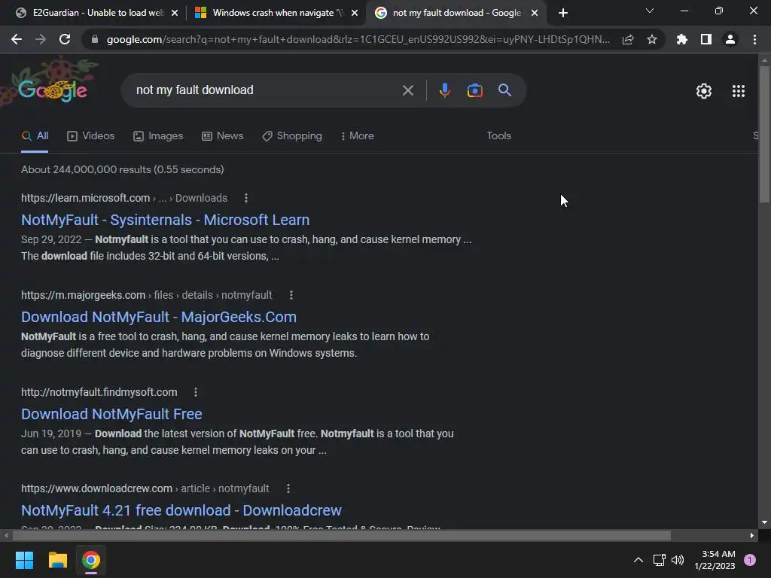Open the Google apps grid
This screenshot has width=771, height=578.
(739, 91)
